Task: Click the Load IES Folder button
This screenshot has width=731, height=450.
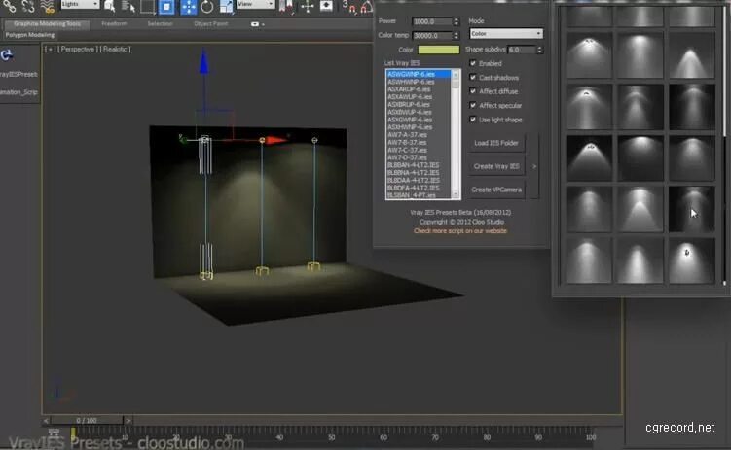Action: point(496,143)
